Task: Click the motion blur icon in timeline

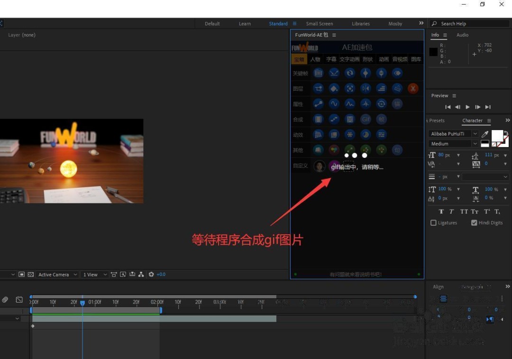Action: pyautogui.click(x=5, y=300)
